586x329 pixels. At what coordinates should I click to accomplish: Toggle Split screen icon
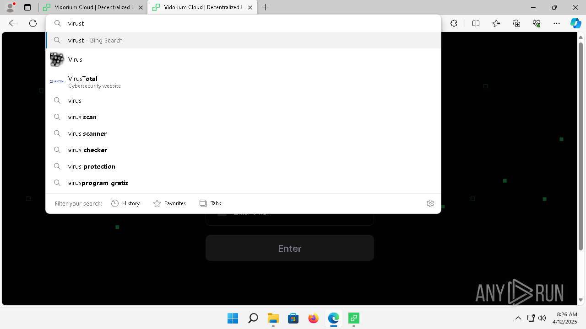476,23
